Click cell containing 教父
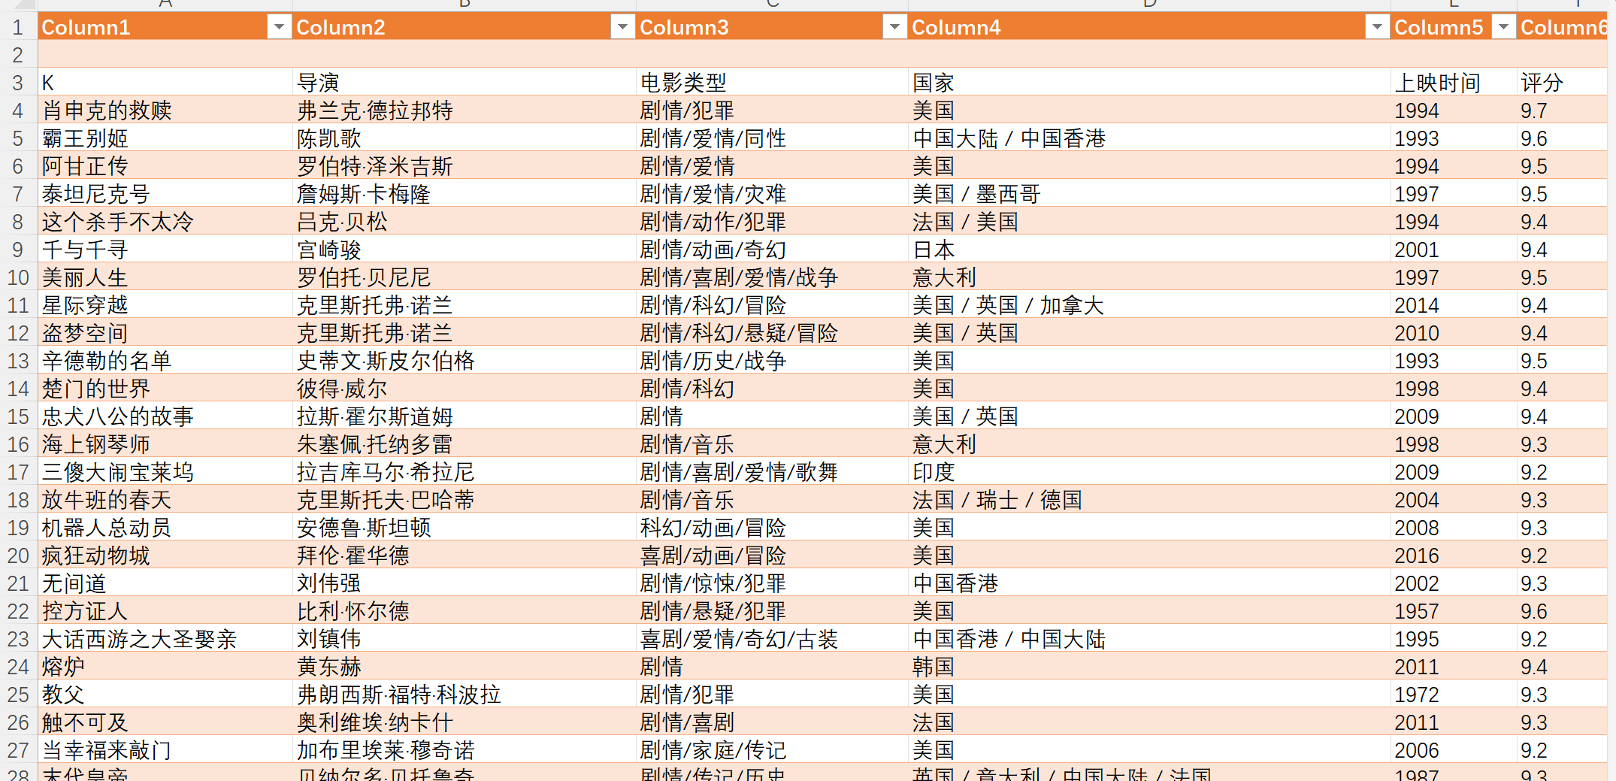Screen dimensions: 1616x781 point(165,695)
